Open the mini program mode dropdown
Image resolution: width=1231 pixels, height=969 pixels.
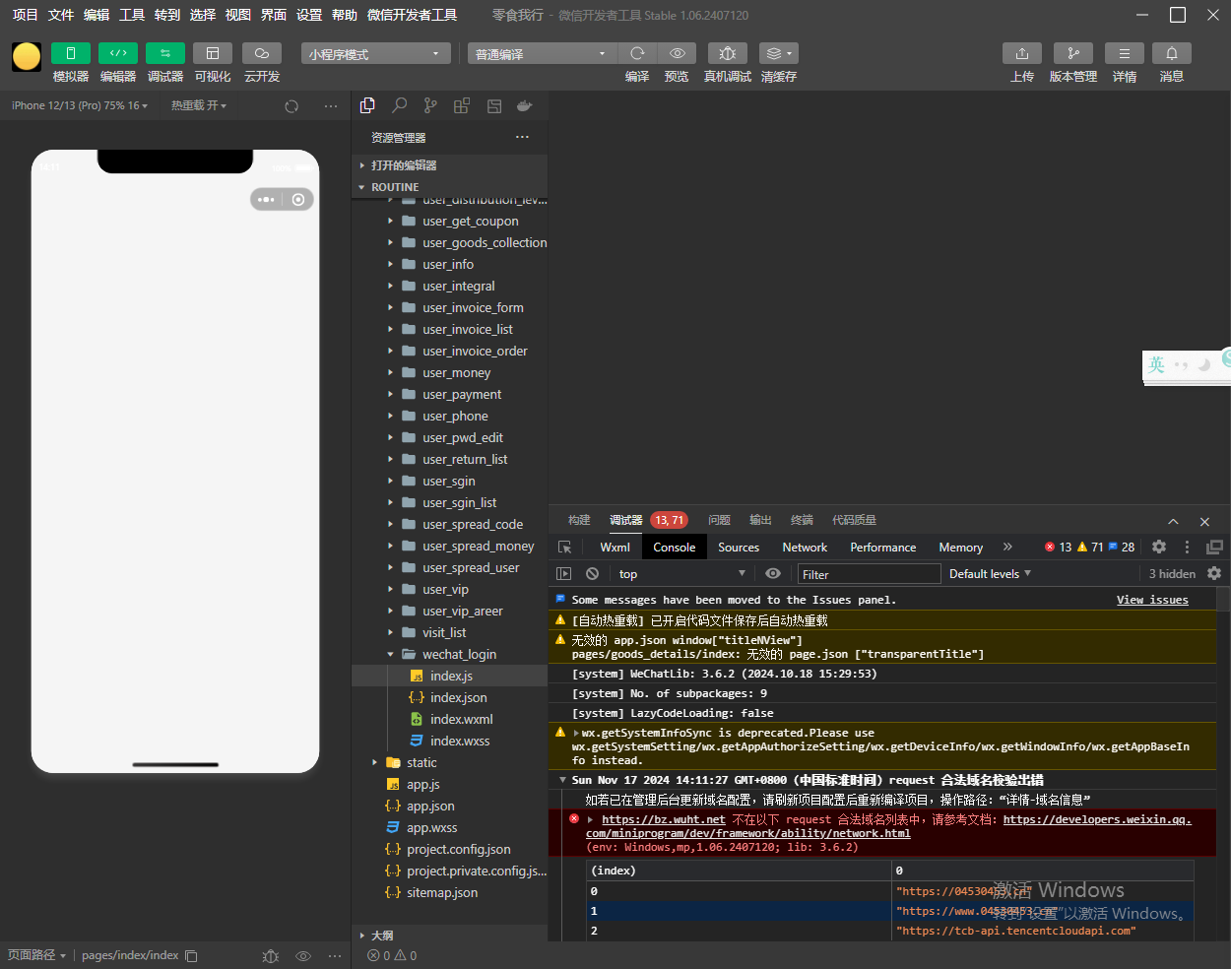pyautogui.click(x=376, y=53)
